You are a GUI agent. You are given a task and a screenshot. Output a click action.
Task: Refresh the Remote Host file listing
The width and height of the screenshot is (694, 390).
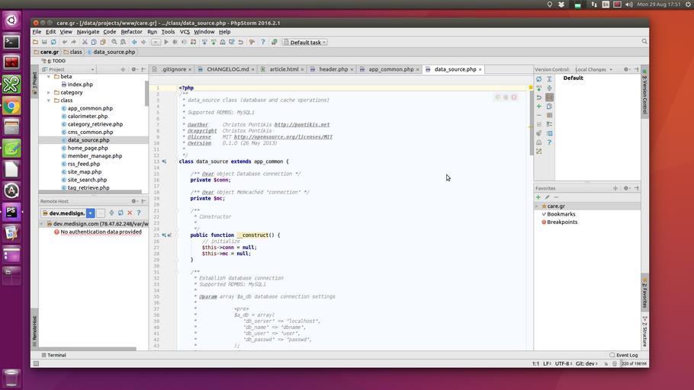pos(120,213)
